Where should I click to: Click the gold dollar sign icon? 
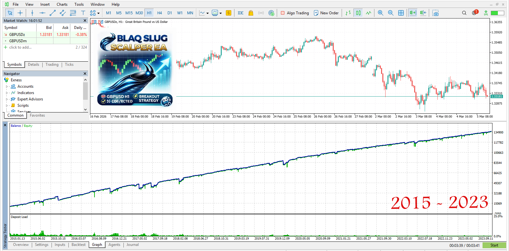tap(228, 13)
